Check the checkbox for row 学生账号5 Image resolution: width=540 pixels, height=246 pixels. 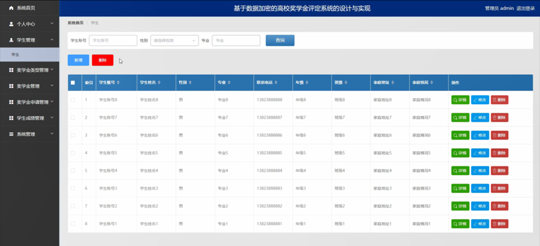[x=72, y=153]
